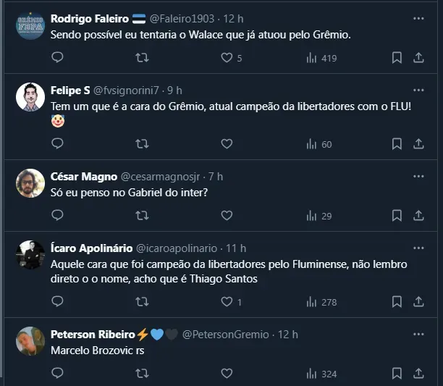The height and width of the screenshot is (386, 443).
Task: Open Rodrigo Faleiro's profile name link
Action: pos(90,18)
